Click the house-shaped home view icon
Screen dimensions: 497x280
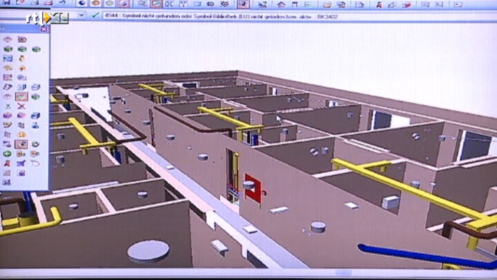(x=281, y=4)
